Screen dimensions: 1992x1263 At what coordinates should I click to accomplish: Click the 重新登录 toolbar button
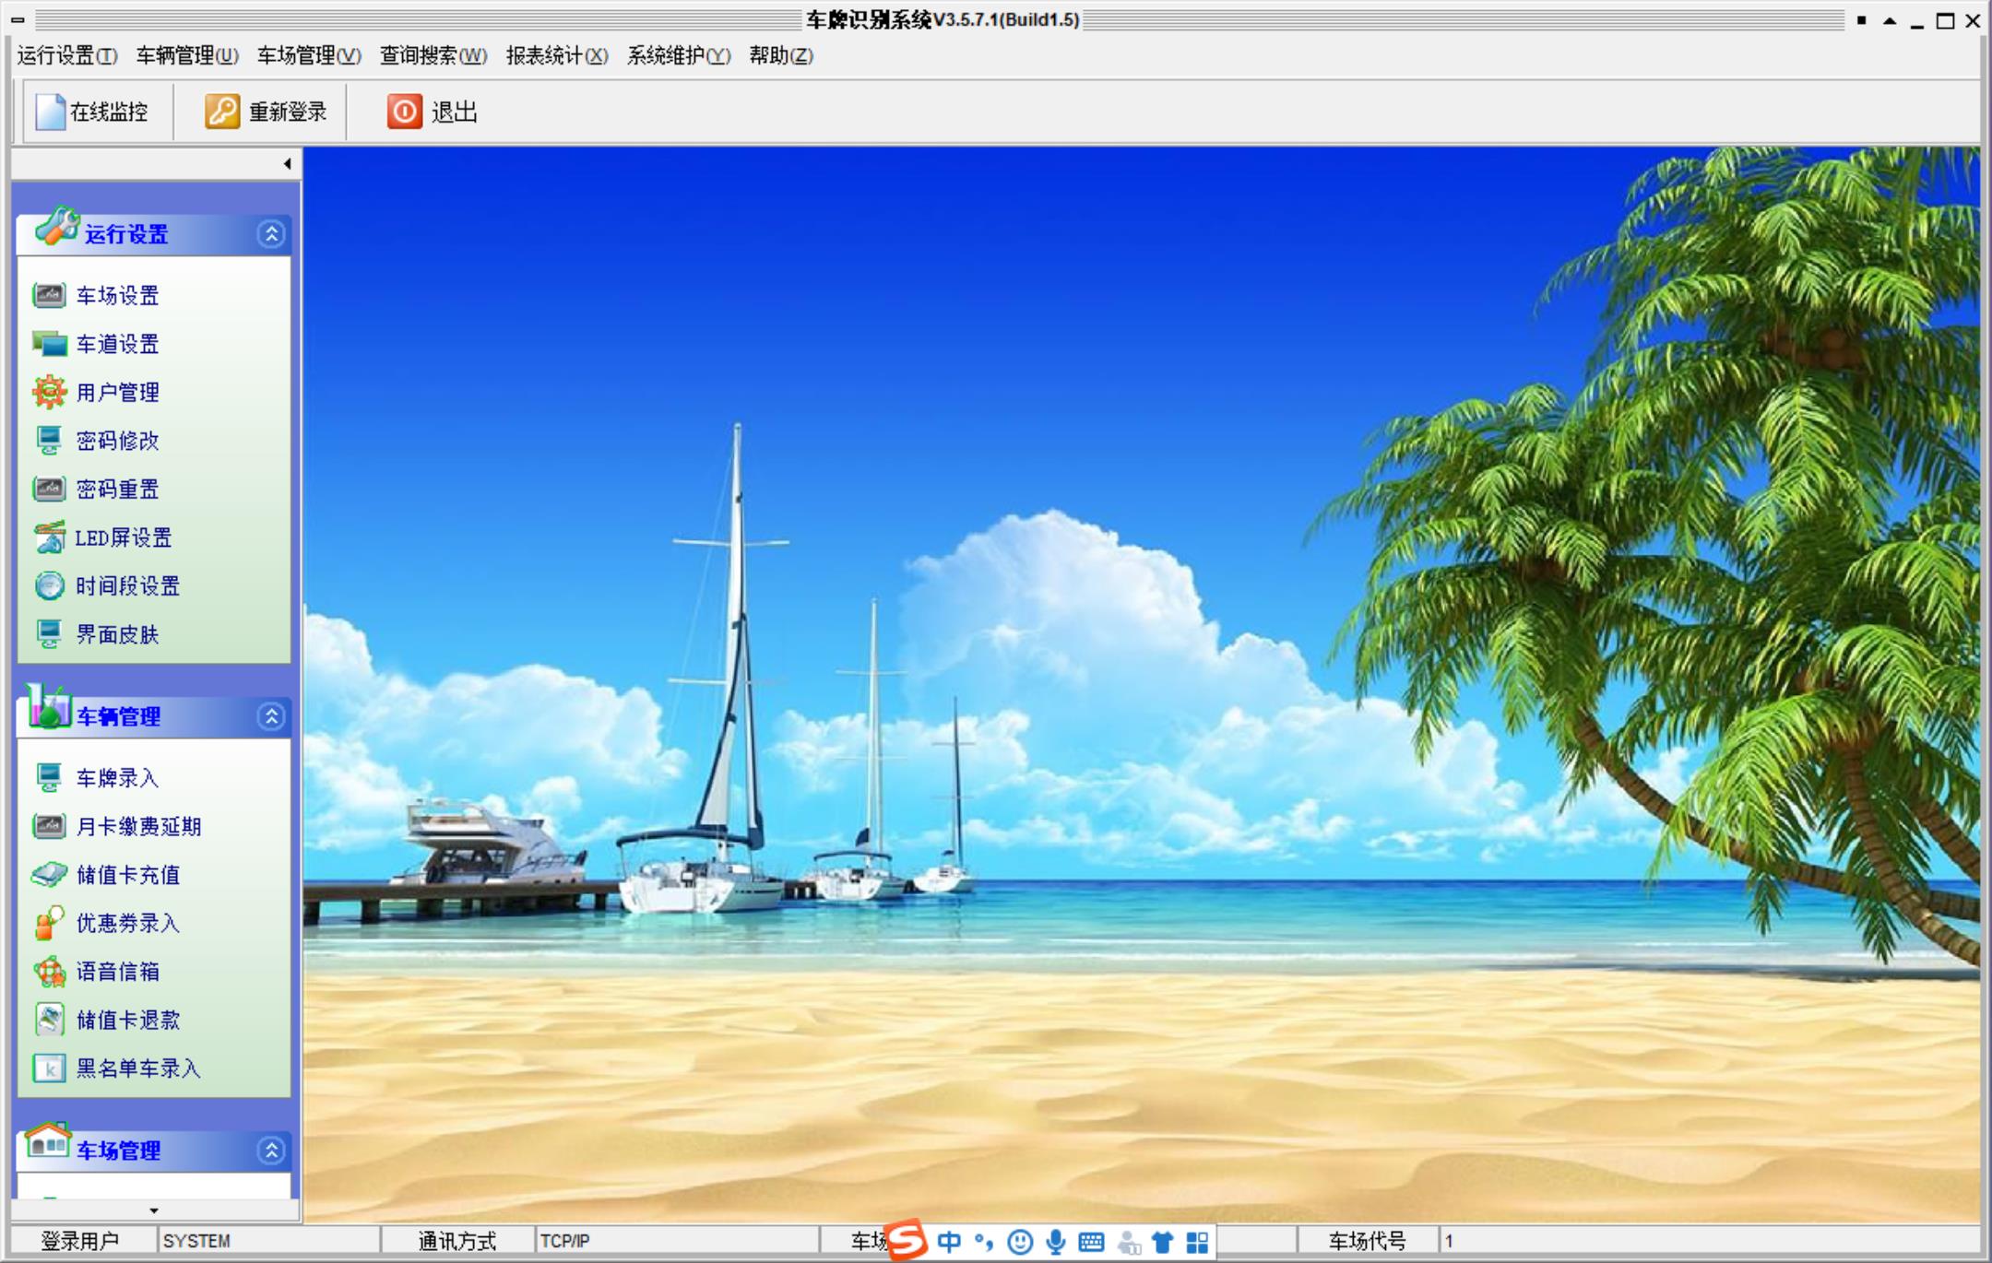point(266,112)
